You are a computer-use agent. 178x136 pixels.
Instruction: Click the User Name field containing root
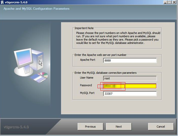[130, 78]
